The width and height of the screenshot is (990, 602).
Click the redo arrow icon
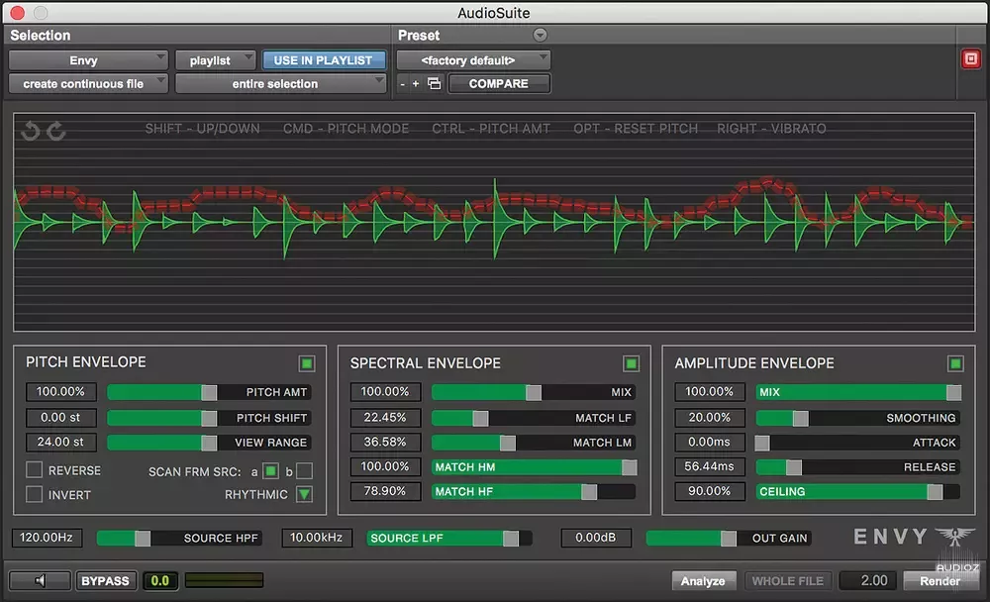55,131
